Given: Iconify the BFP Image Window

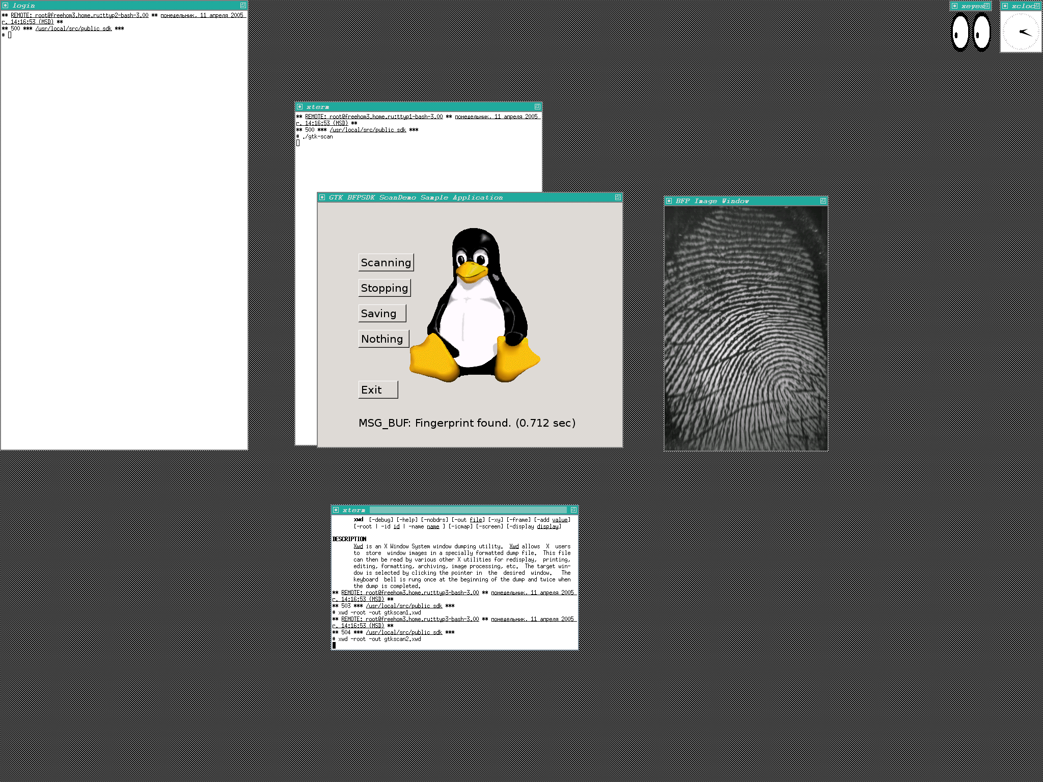Looking at the screenshot, I should 669,201.
